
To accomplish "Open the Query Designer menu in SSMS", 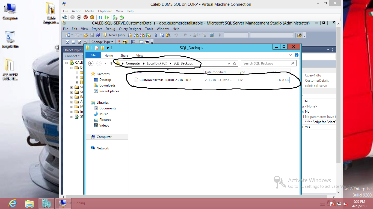I will pos(130,29).
